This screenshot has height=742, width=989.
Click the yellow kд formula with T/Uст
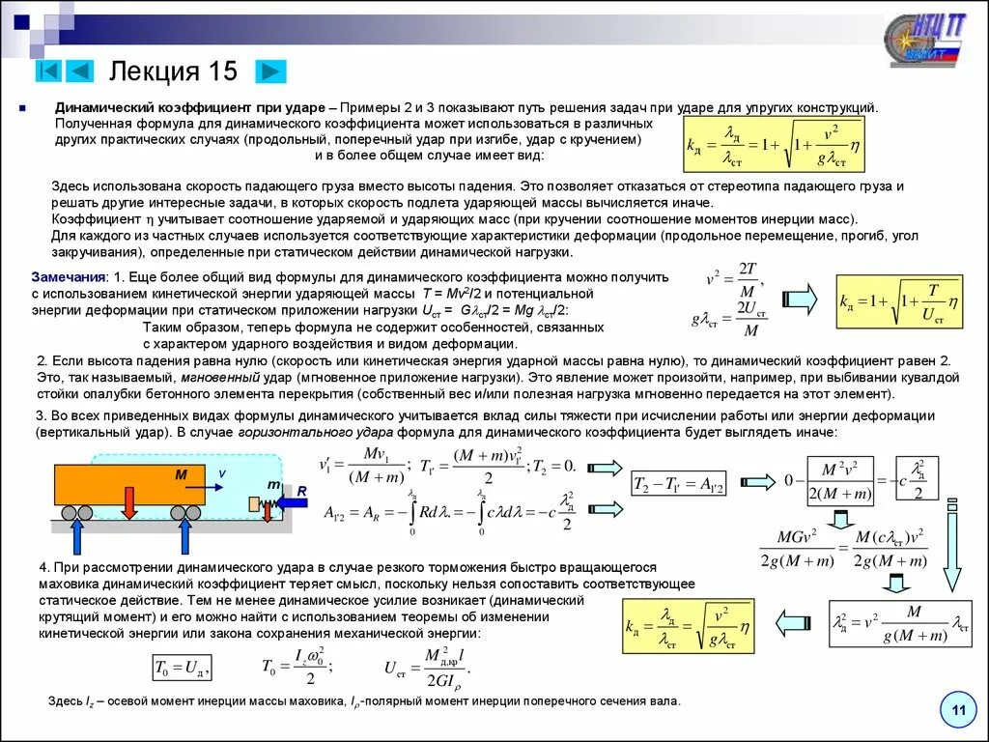[x=899, y=301]
